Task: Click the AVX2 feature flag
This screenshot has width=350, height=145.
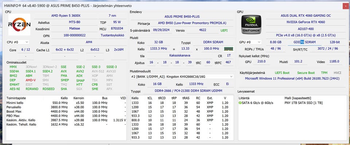Action: [80, 71]
